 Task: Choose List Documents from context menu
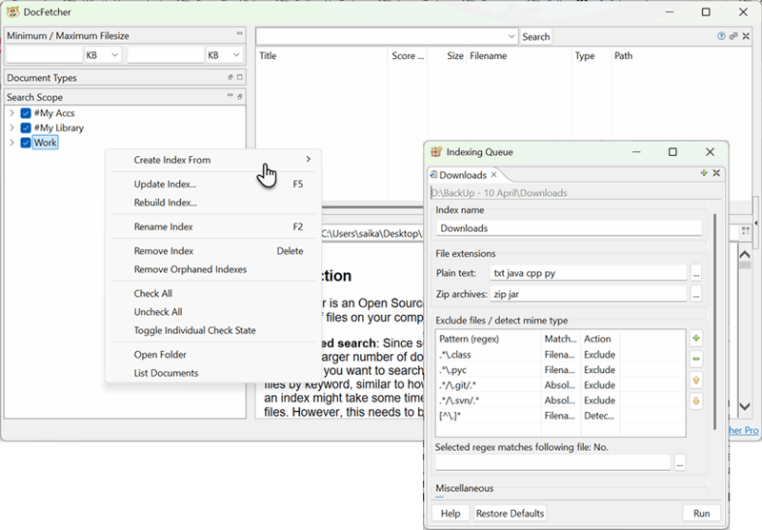tap(213, 373)
